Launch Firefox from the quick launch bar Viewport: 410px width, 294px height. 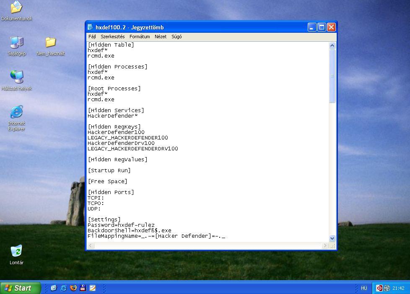click(x=73, y=288)
